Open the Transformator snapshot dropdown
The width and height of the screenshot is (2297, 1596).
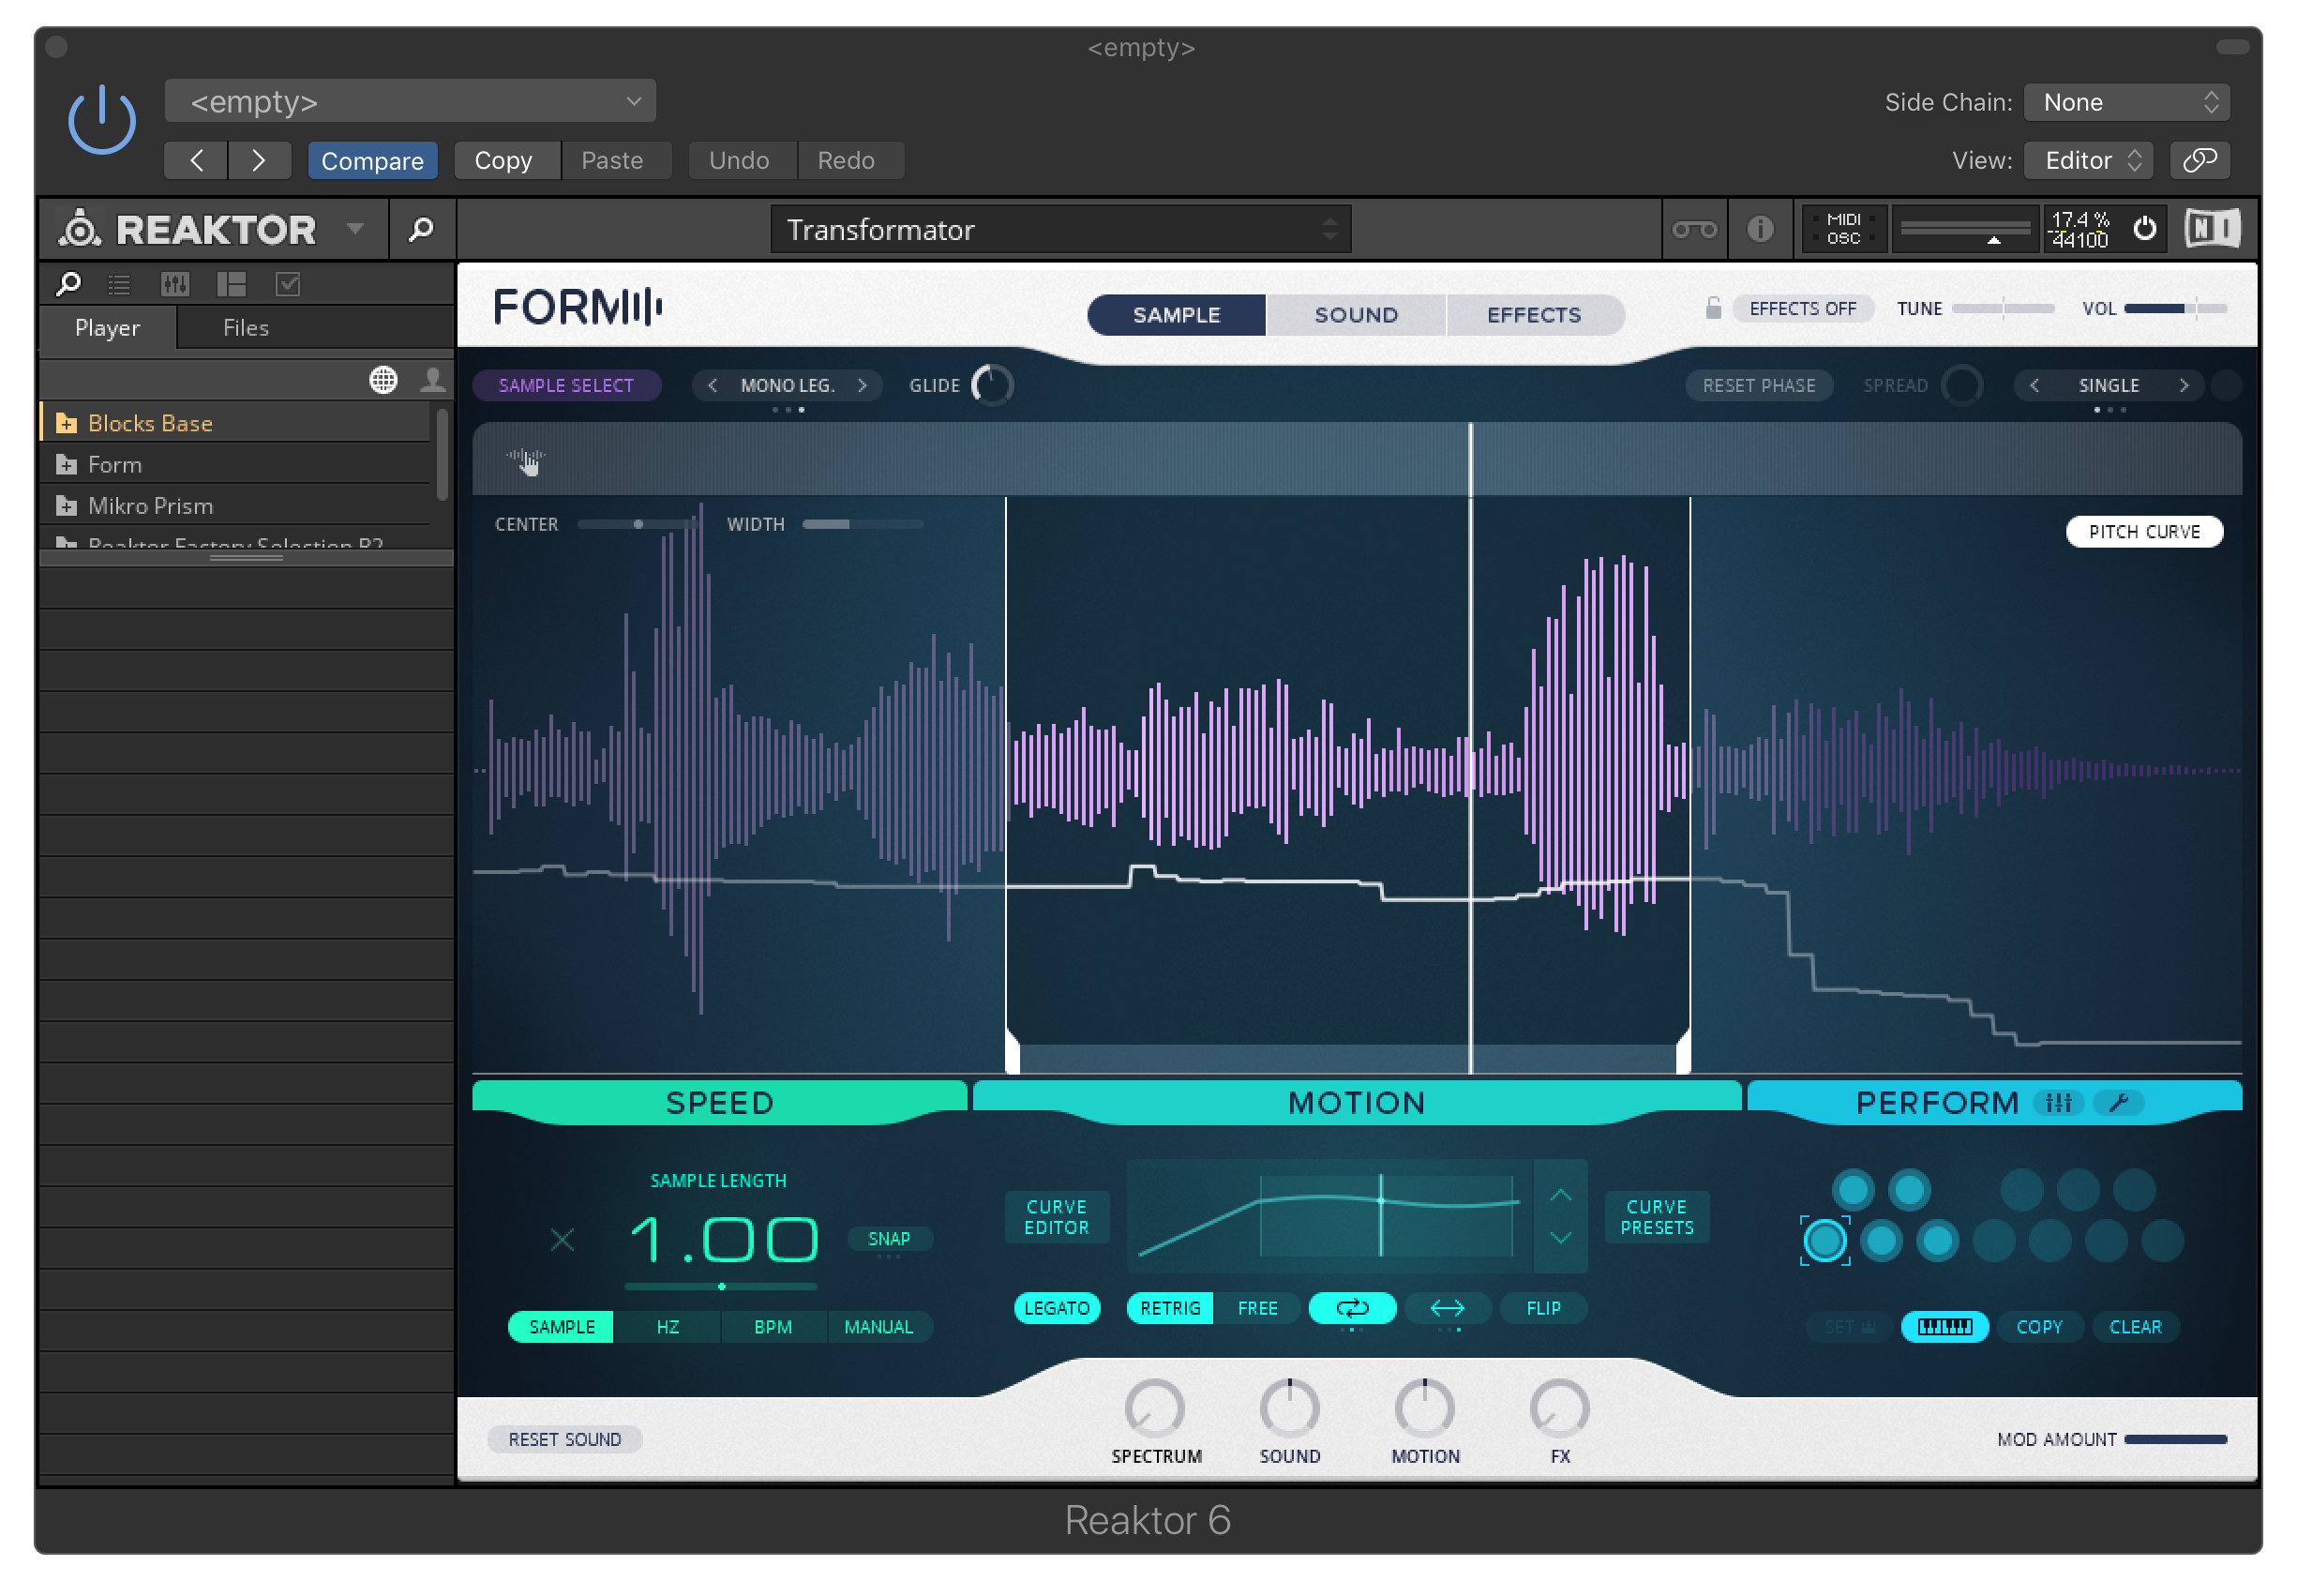tap(1059, 230)
